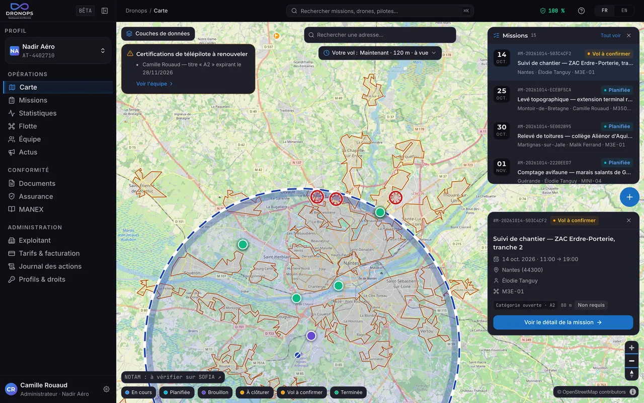Open Statistiques in the sidebar
This screenshot has width=644, height=403.
click(x=58, y=113)
